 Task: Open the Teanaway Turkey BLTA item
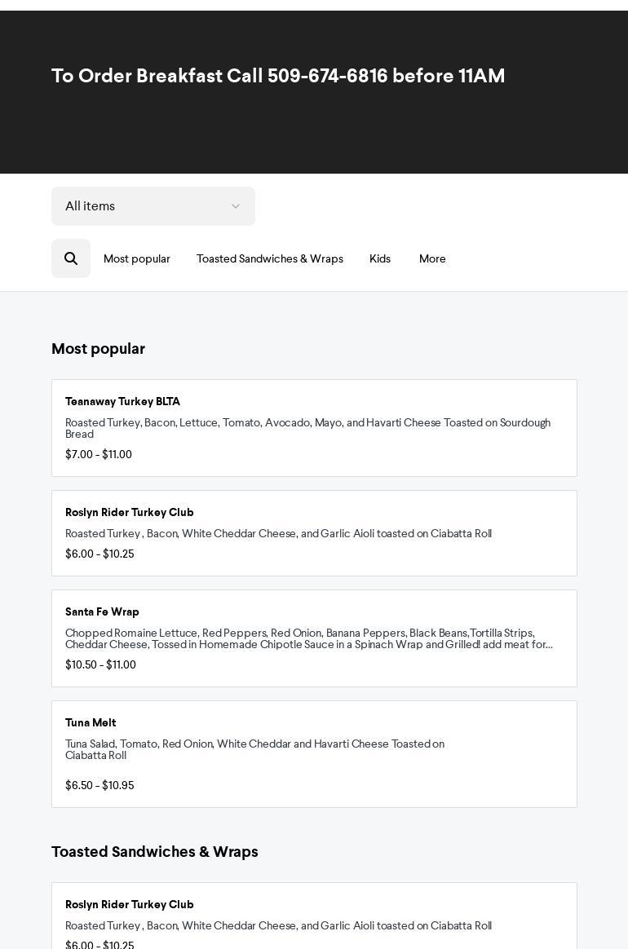[314, 428]
